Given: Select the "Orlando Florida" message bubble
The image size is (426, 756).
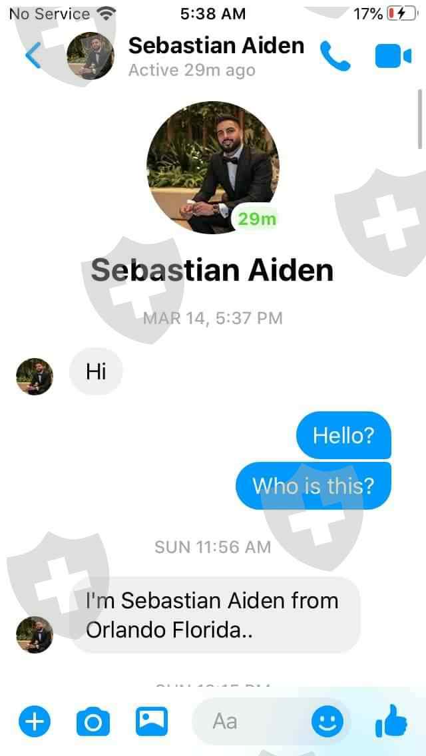Looking at the screenshot, I should point(215,615).
